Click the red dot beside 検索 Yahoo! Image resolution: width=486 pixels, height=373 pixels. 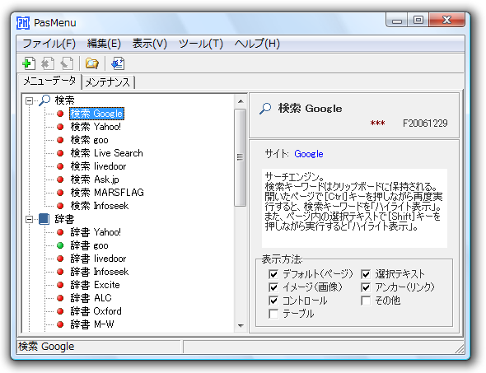pyautogui.click(x=60, y=127)
